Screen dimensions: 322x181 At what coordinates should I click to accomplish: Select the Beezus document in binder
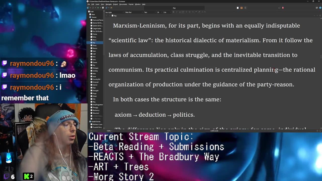point(95,48)
